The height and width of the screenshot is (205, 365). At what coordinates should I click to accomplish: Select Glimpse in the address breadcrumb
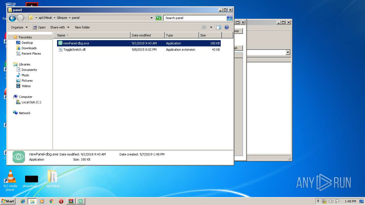click(62, 18)
